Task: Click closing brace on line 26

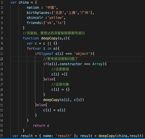Action: (24, 131)
